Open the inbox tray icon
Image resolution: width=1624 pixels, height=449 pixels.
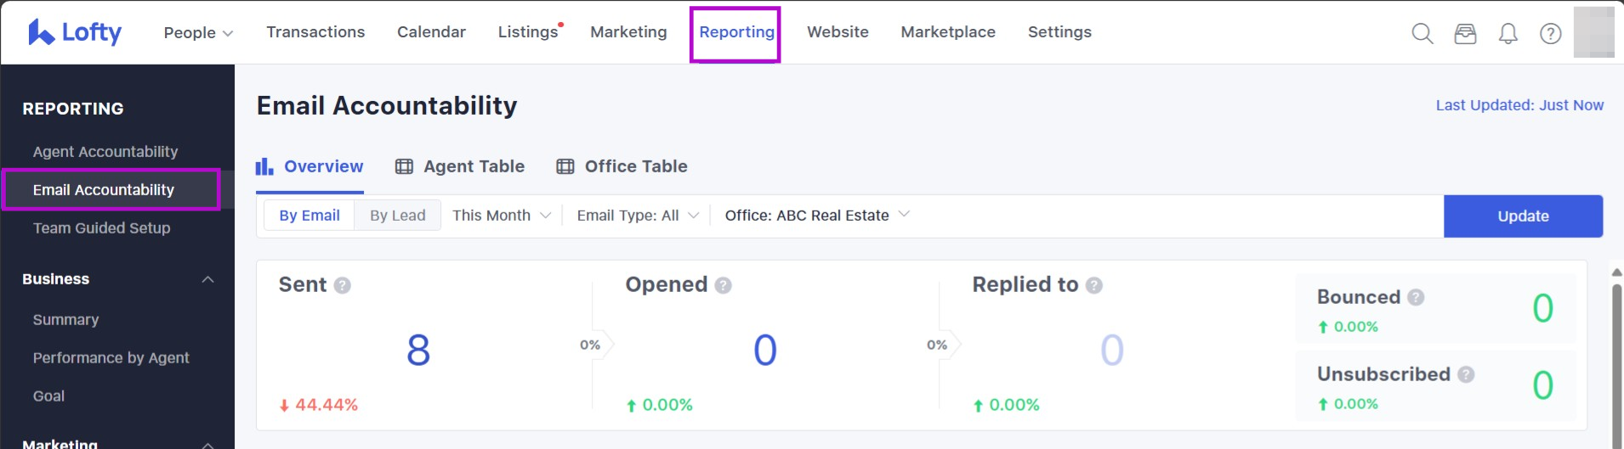click(1465, 33)
